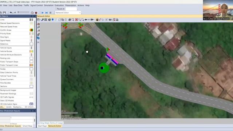Toggle Priority Rules display swatch

click(31, 33)
